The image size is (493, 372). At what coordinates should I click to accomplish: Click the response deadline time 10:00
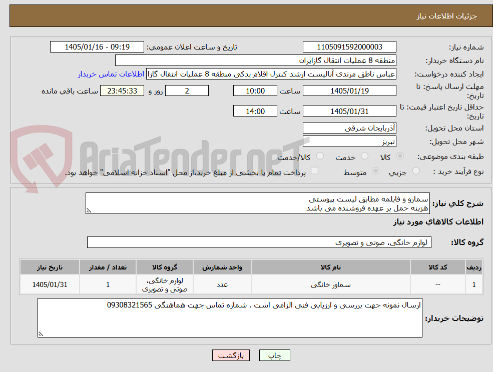255,91
